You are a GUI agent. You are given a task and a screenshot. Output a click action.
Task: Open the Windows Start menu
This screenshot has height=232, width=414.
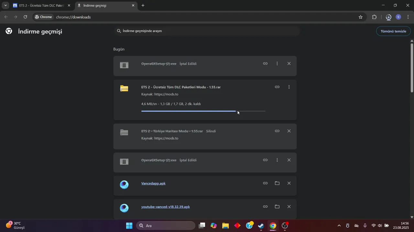tap(129, 226)
